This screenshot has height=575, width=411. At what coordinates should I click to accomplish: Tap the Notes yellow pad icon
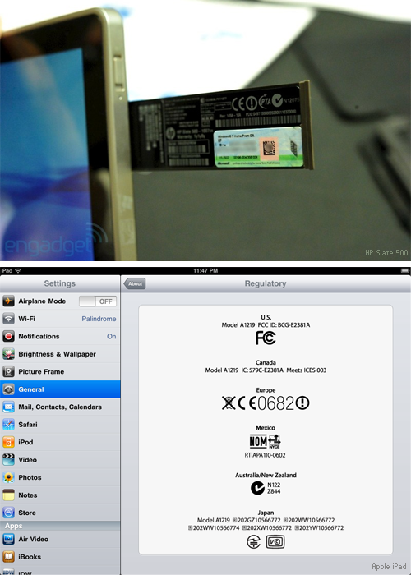[x=8, y=494]
